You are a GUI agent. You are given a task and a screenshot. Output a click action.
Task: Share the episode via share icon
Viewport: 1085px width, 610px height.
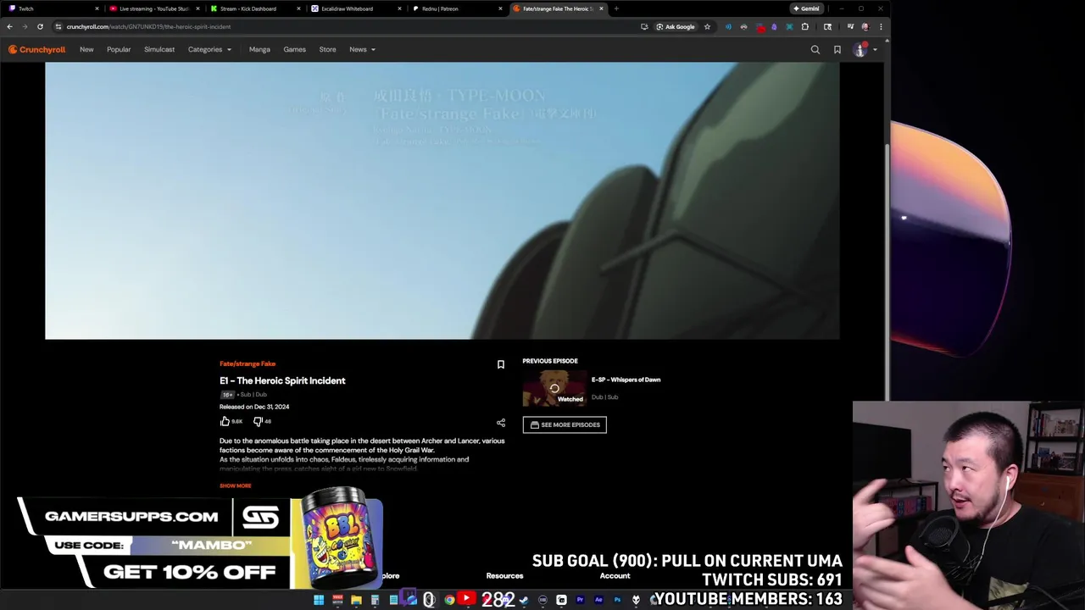coord(501,423)
